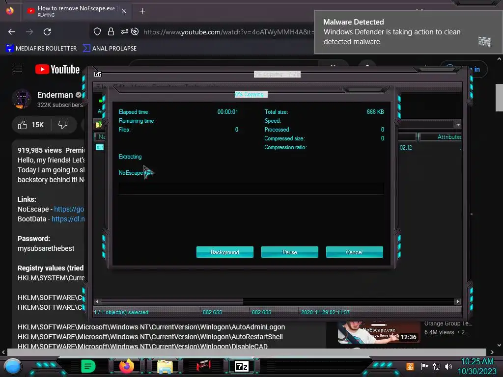Open the network tray icon
The width and height of the screenshot is (503, 377).
(437, 366)
